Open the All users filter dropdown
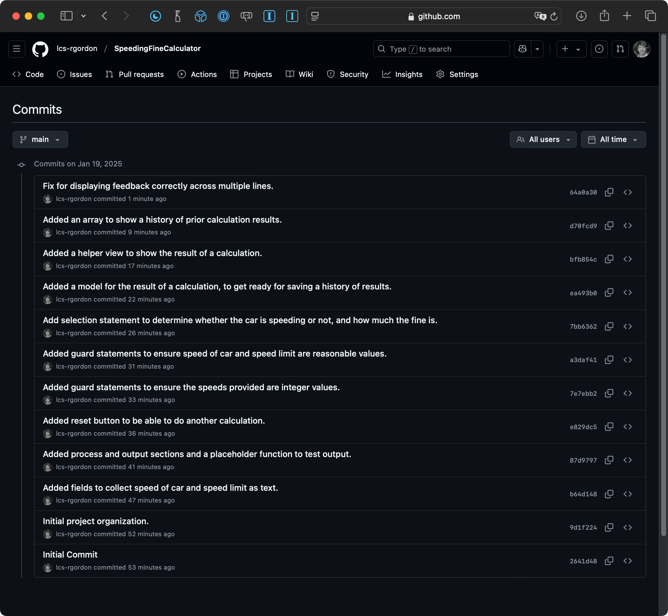The height and width of the screenshot is (616, 668). pos(543,139)
